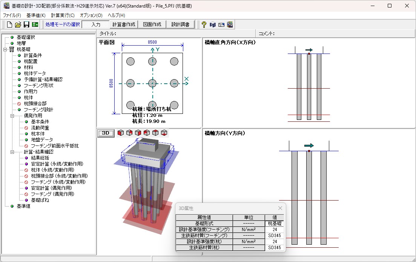The width and height of the screenshot is (416, 262).
Task: Open help with the yellow question mark icon
Action: pos(204,25)
